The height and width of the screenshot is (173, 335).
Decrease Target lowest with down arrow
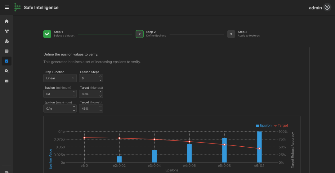100,110
